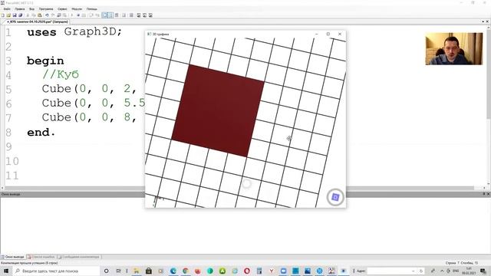Viewport: 491px width, 276px height.
Task: Open the Вид menu
Action: pyautogui.click(x=31, y=9)
